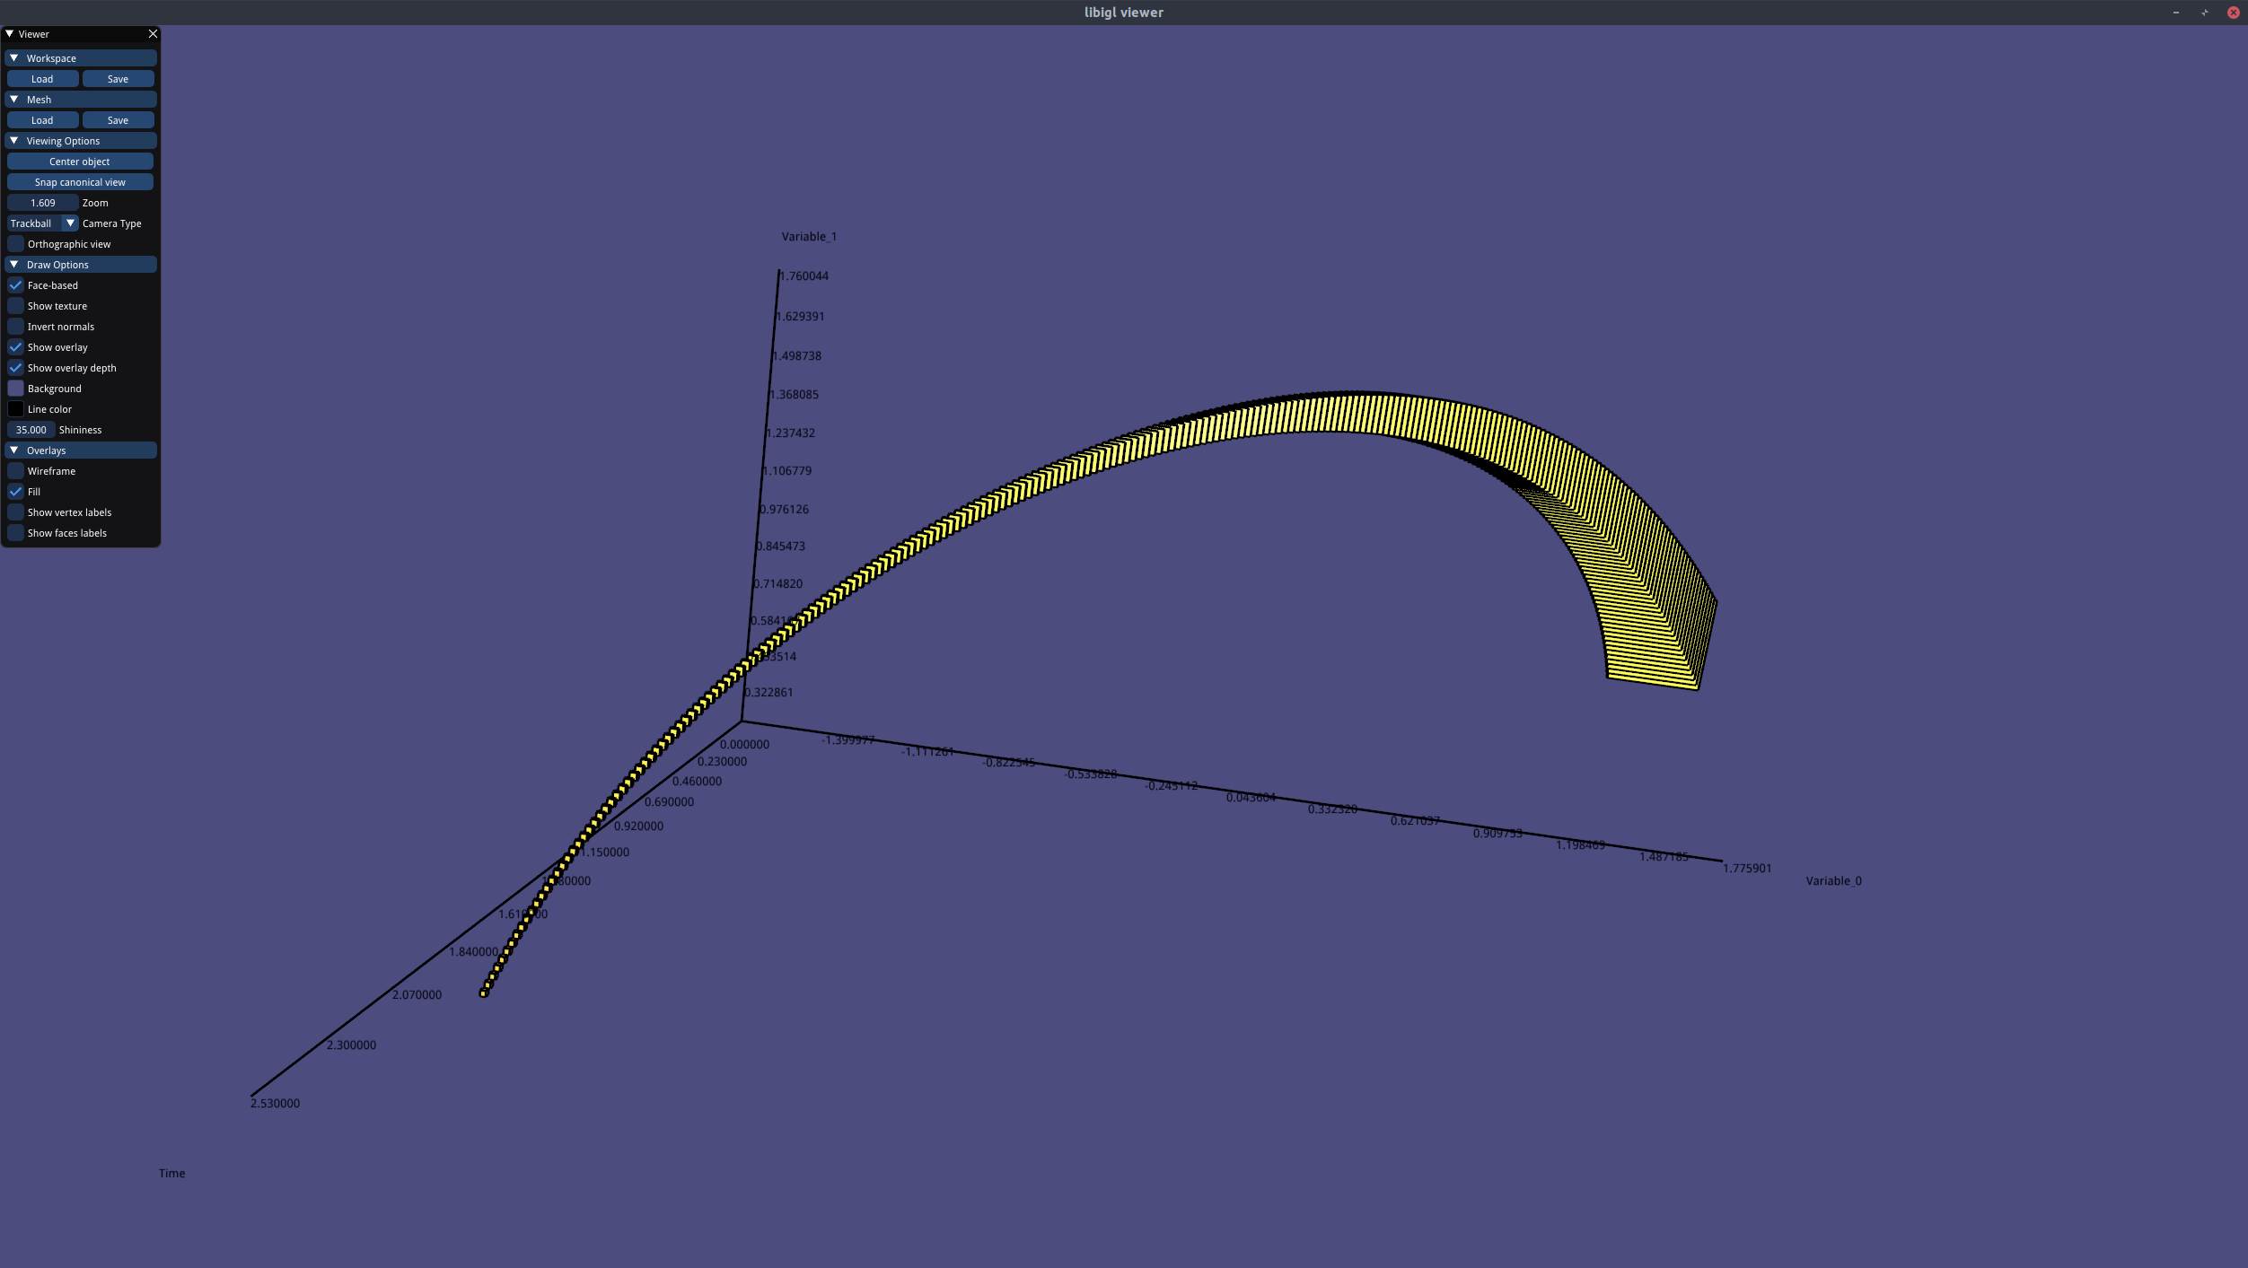Enable the Wireframe checkbox
This screenshot has width=2248, height=1268.
16,471
